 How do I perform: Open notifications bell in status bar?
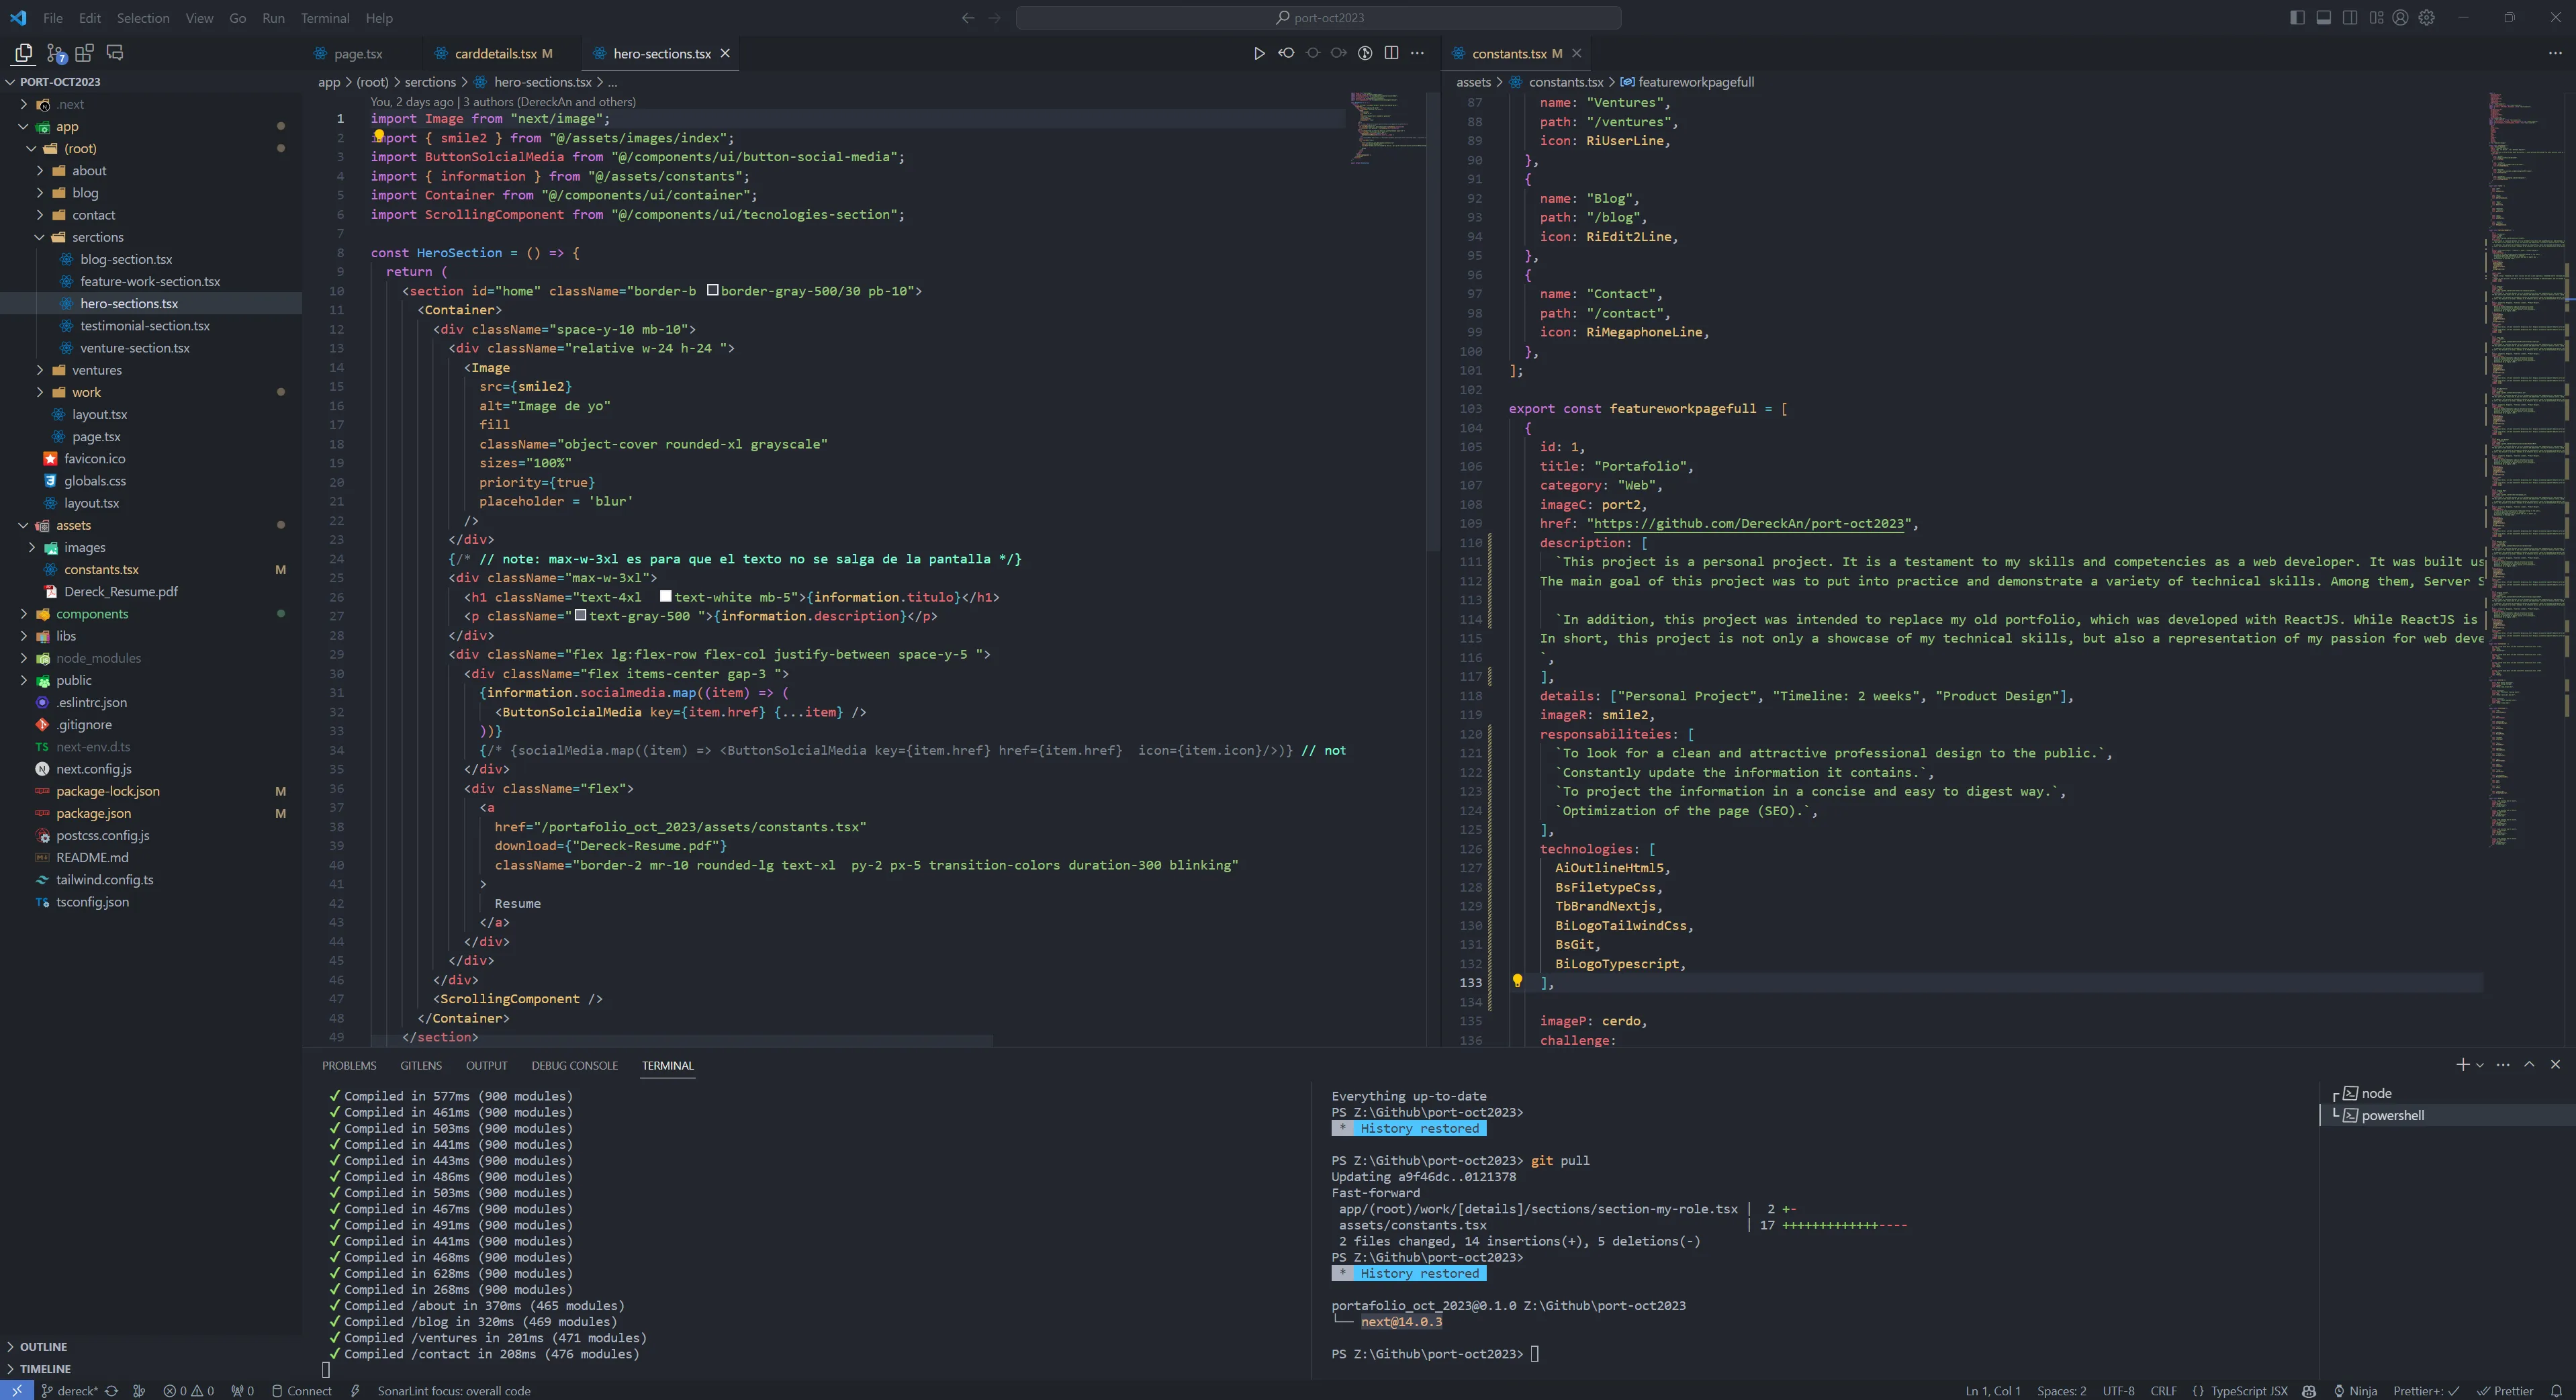[x=2556, y=1390]
